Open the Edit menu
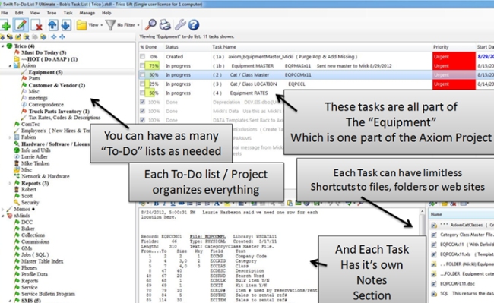The image size is (494, 303). [x=19, y=13]
